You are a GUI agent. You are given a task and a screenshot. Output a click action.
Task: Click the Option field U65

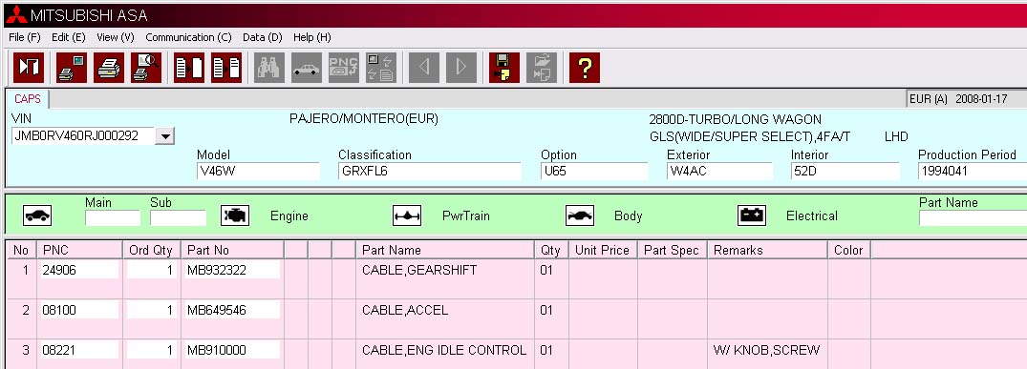point(594,172)
